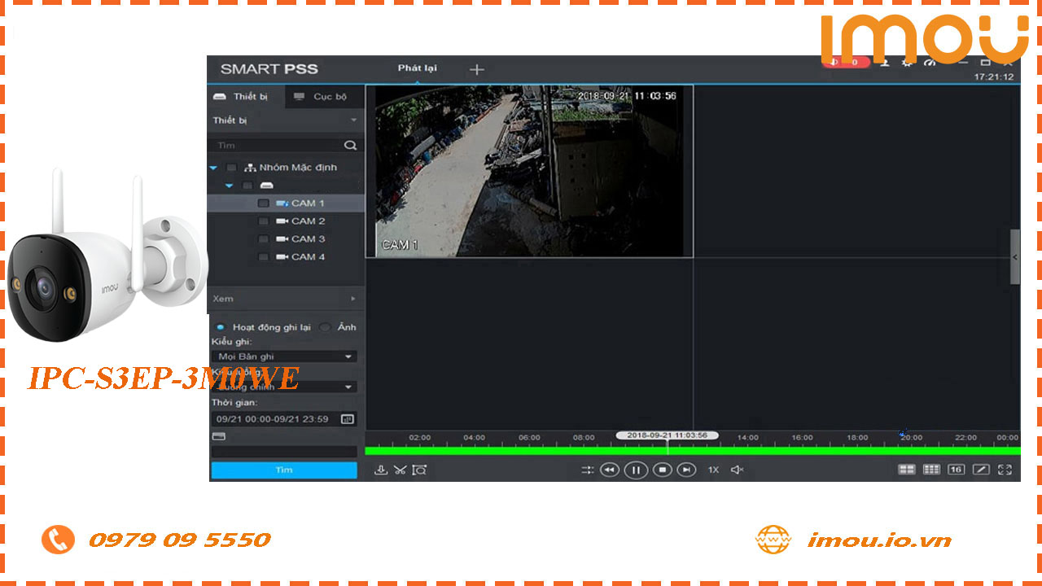This screenshot has width=1042, height=586.
Task: Click the Tìm search button
Action: (283, 470)
